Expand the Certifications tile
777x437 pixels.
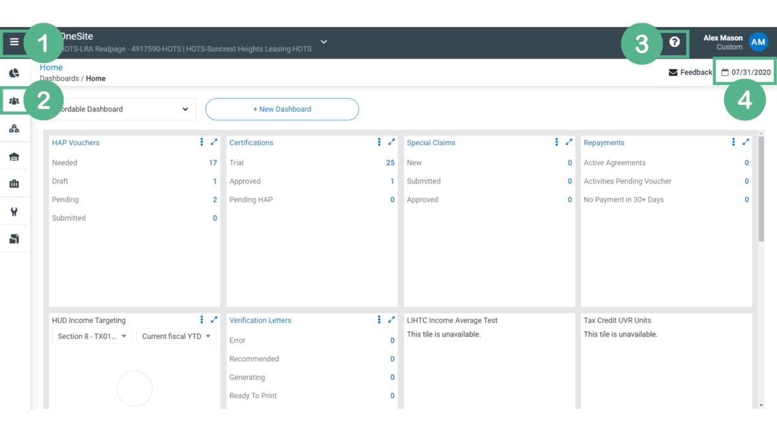pyautogui.click(x=392, y=142)
